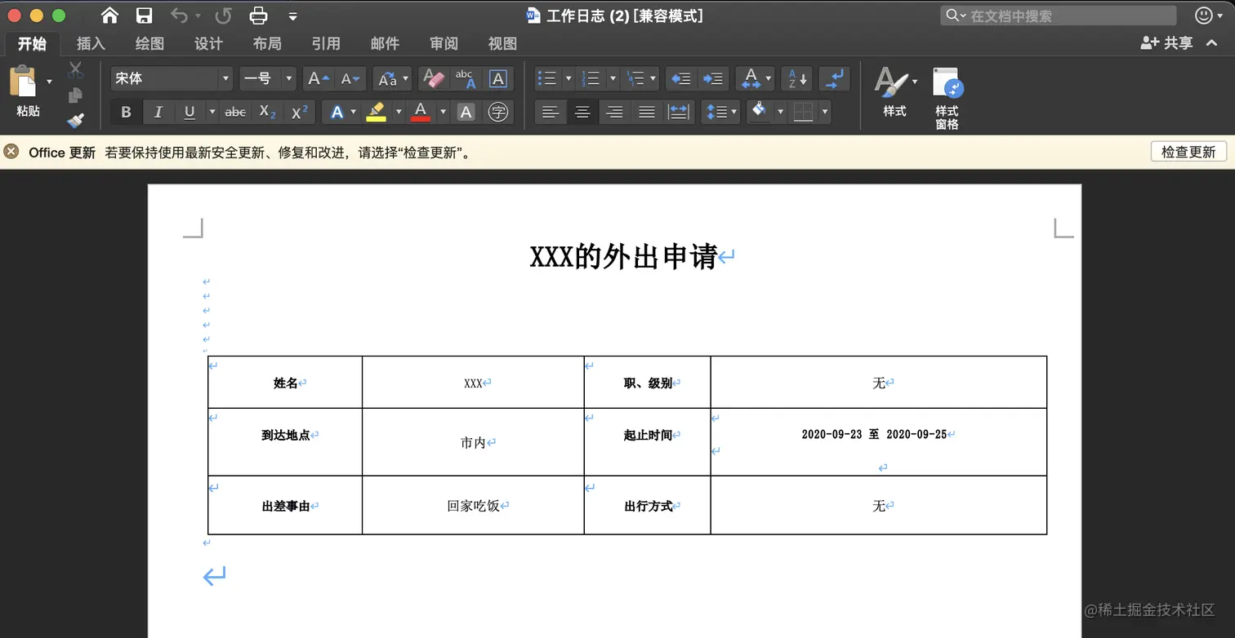Toggle paragraph marks display
Image resolution: width=1235 pixels, height=638 pixels.
tap(835, 78)
